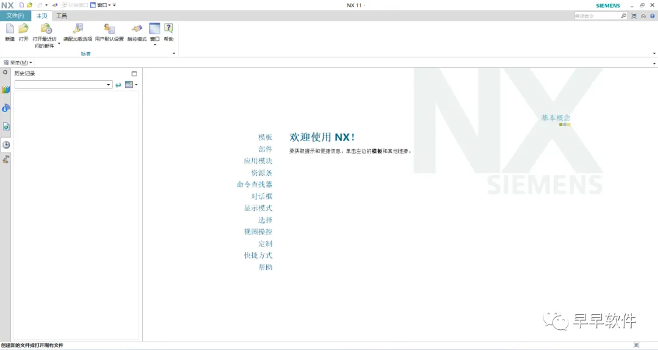Maximize the History (历史记录) panel

pos(134,74)
